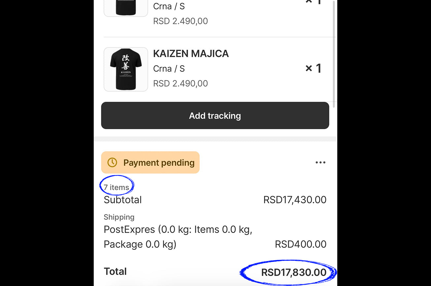Viewport: 431px width, 286px height.
Task: Click the circled 7 items count
Action: [116, 187]
